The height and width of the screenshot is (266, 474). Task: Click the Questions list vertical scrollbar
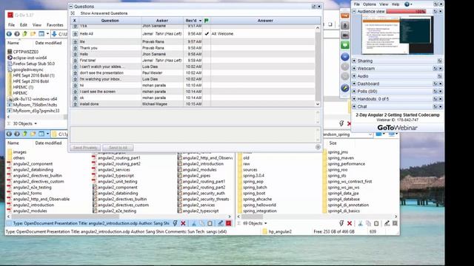point(318,66)
